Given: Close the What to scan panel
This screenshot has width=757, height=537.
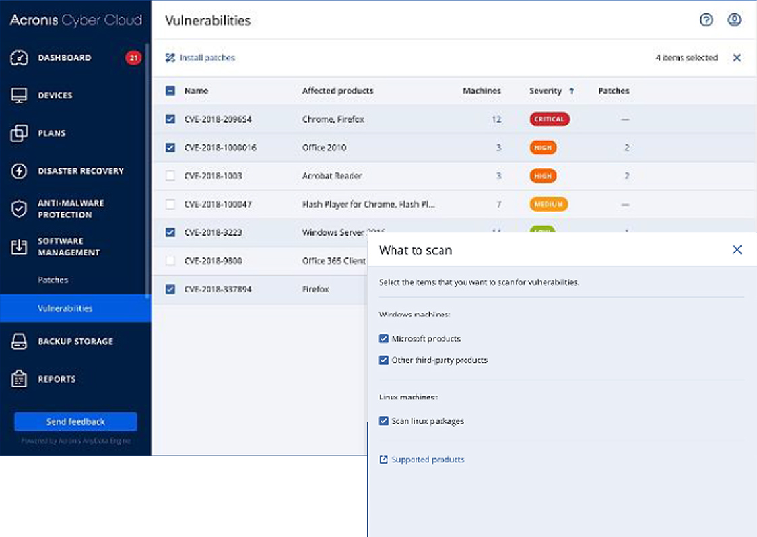Looking at the screenshot, I should tap(737, 250).
